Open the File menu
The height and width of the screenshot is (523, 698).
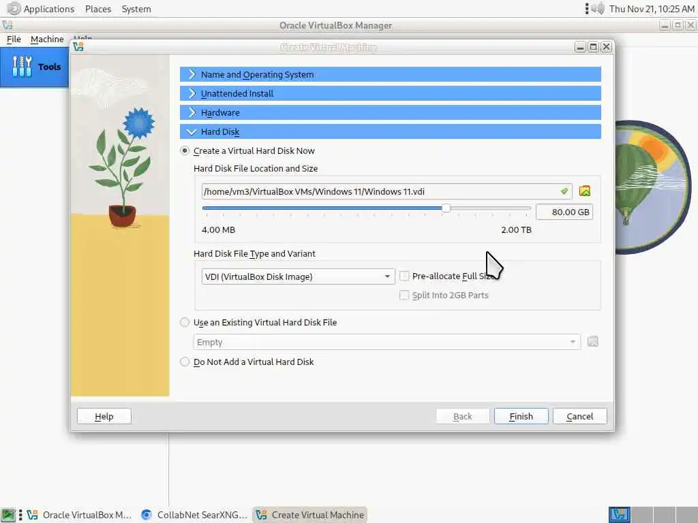coord(14,39)
